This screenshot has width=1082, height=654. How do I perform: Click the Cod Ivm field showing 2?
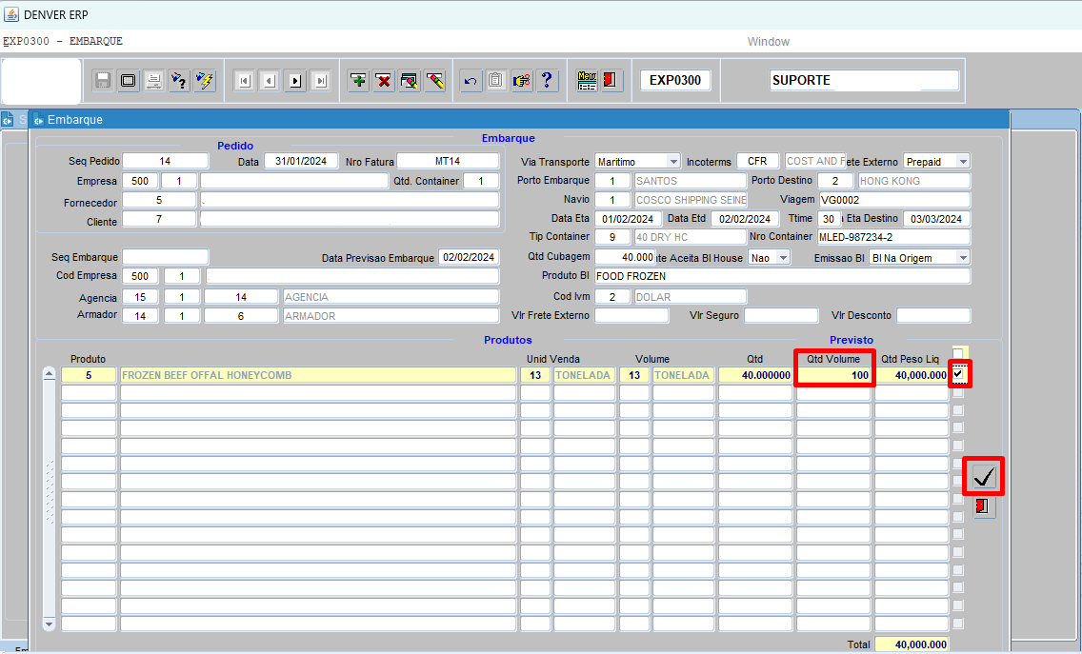click(612, 297)
